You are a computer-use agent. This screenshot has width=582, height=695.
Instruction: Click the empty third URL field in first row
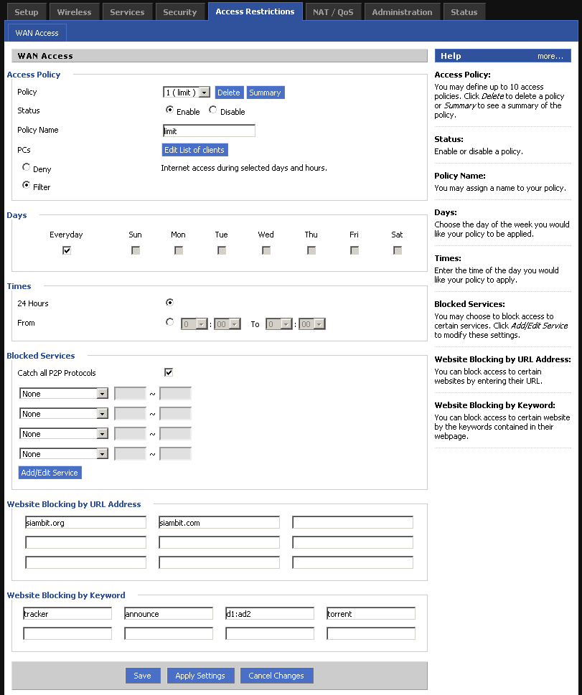[352, 523]
